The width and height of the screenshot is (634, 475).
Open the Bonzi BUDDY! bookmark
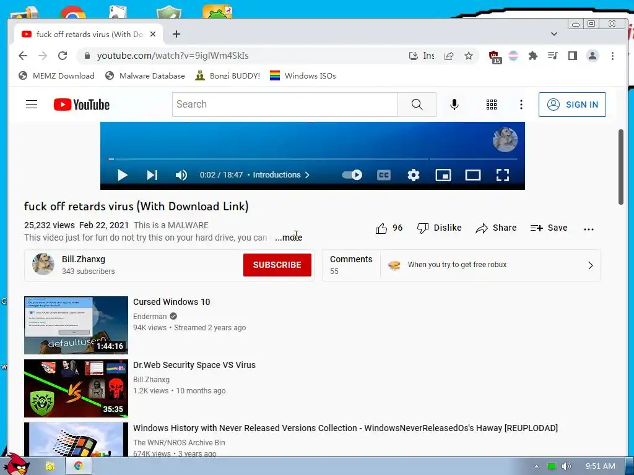coord(227,76)
